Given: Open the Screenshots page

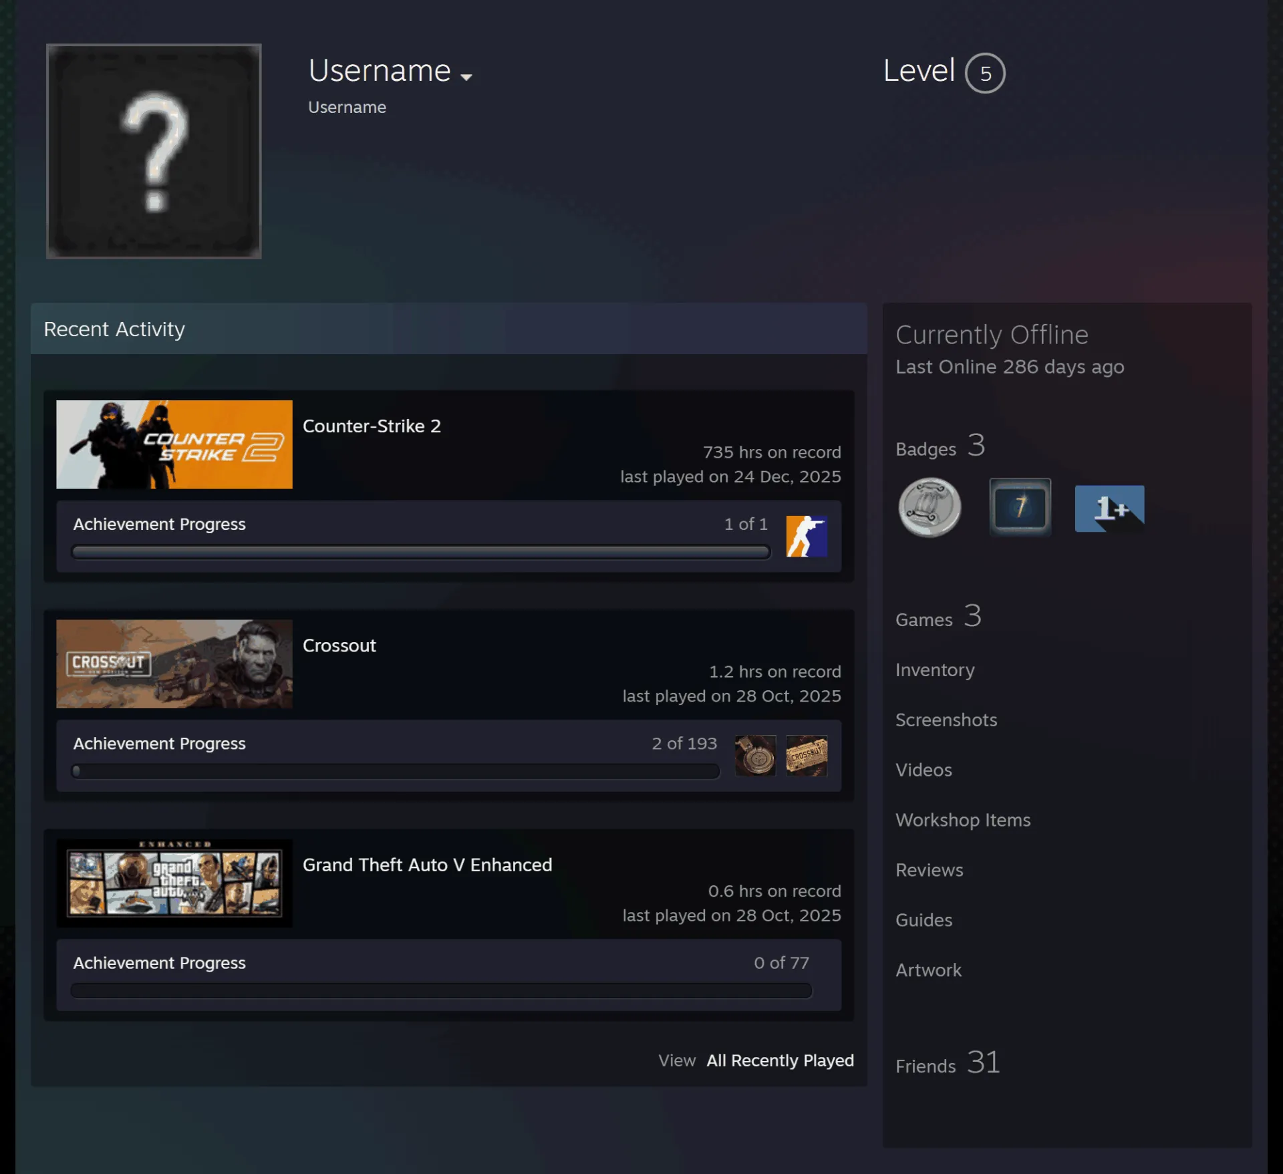Looking at the screenshot, I should pyautogui.click(x=946, y=720).
